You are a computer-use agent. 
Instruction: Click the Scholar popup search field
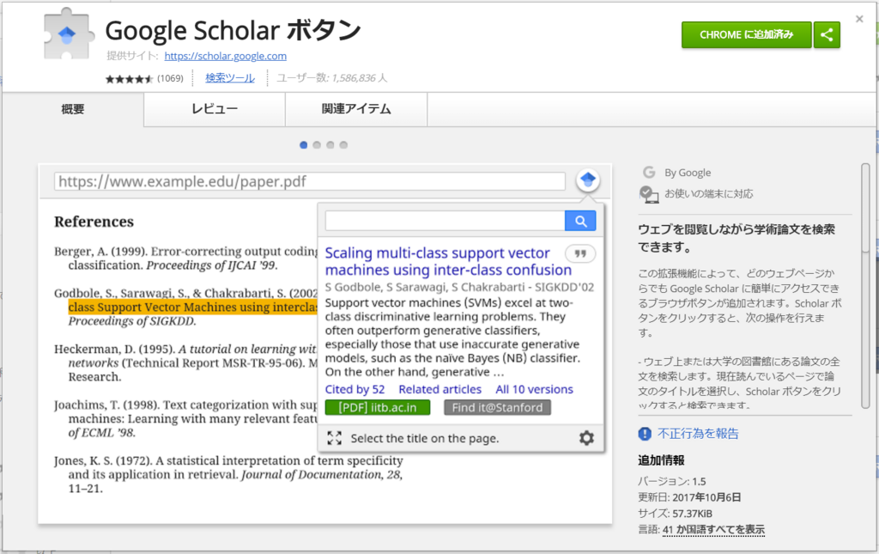(x=446, y=221)
